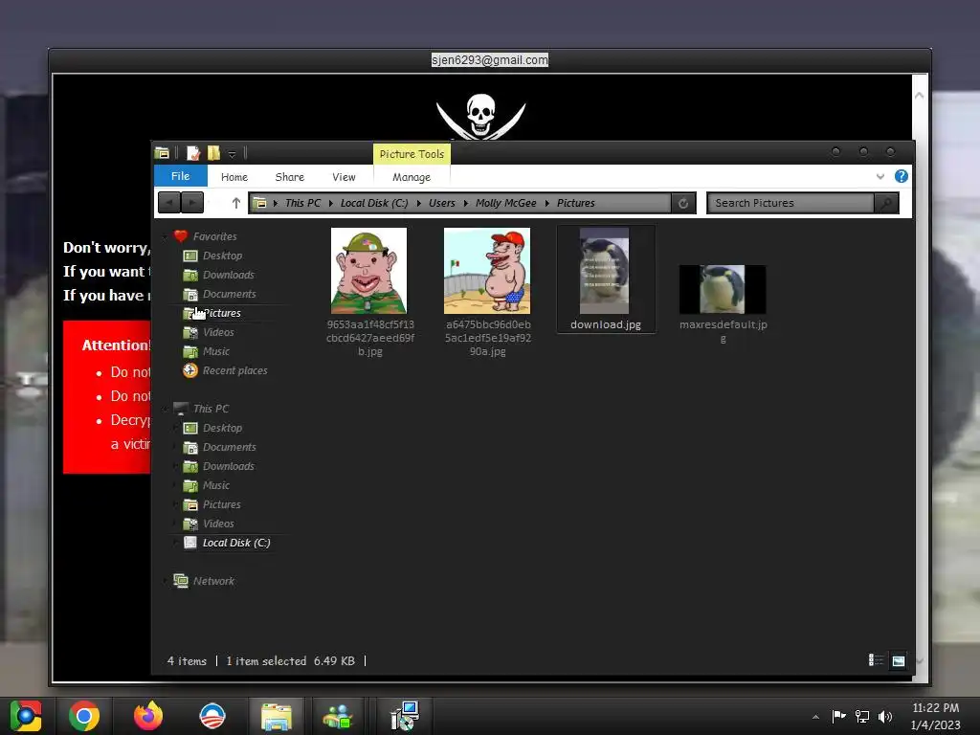Open the File menu in Explorer

click(x=180, y=176)
